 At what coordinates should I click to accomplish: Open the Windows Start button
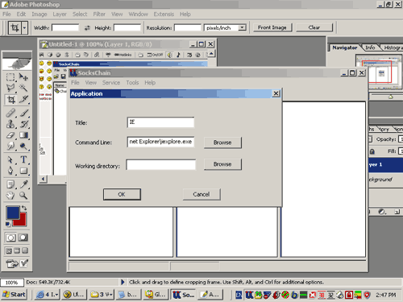[14, 295]
